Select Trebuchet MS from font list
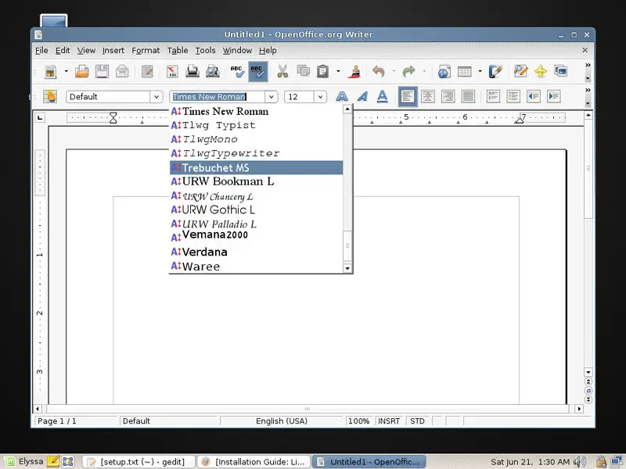The height and width of the screenshot is (469, 626). 257,168
